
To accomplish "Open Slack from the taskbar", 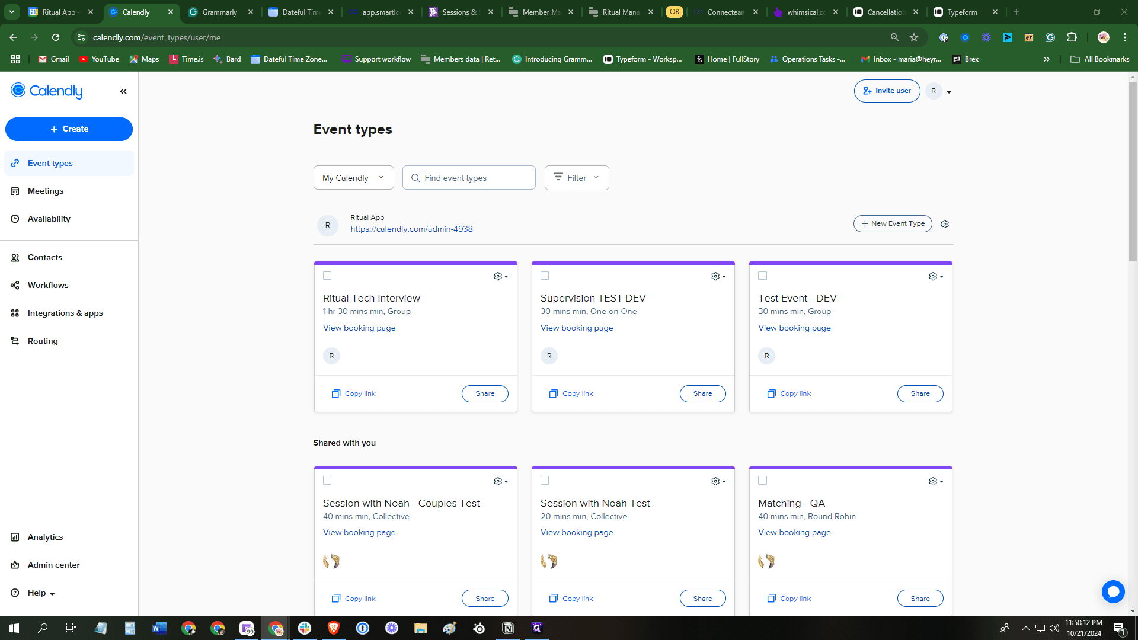I will pyautogui.click(x=305, y=628).
